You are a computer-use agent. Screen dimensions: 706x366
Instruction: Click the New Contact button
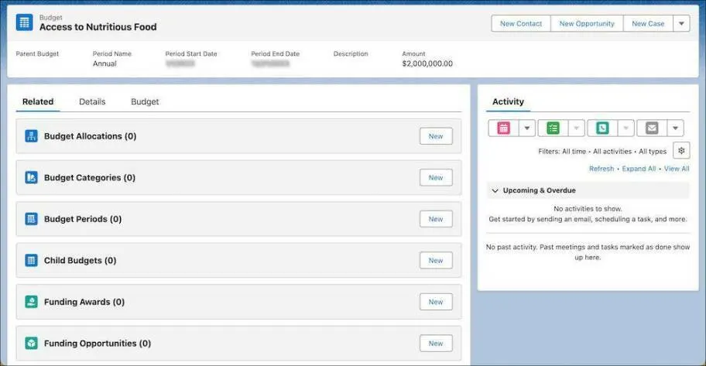click(521, 23)
